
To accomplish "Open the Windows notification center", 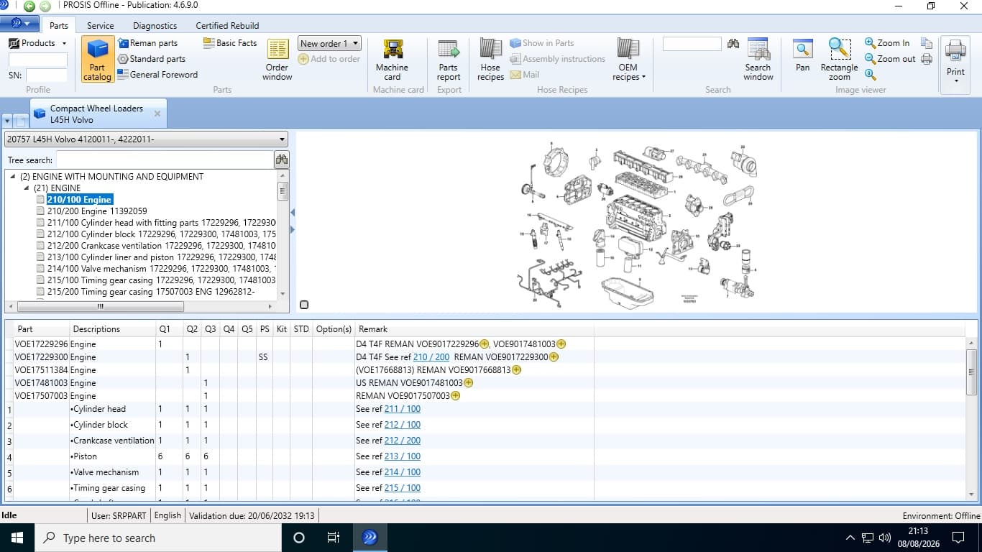I will pos(958,538).
